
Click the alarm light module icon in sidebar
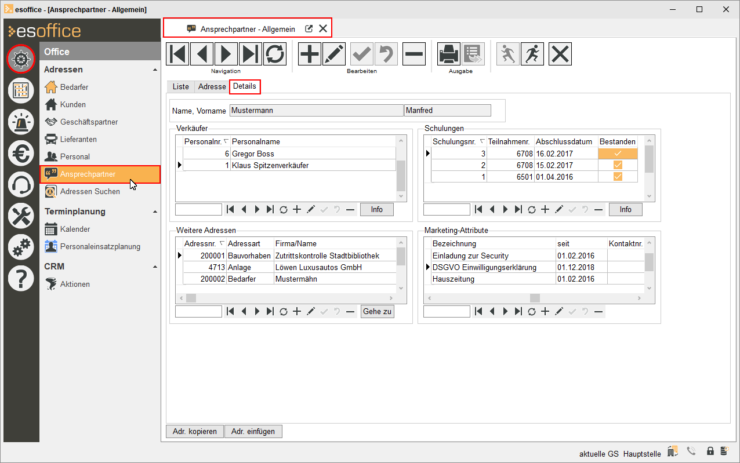(x=21, y=122)
